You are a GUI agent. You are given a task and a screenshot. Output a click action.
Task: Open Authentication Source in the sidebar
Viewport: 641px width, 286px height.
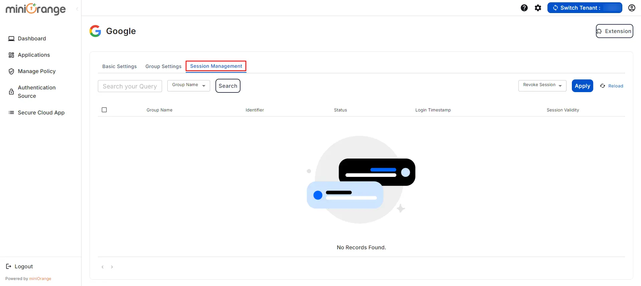37,92
